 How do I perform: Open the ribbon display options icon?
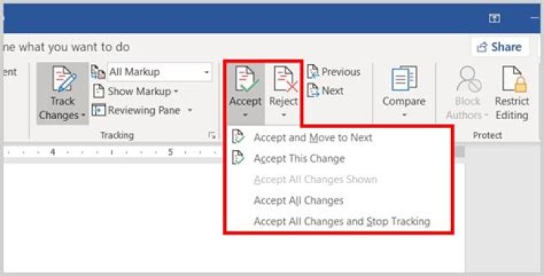coord(494,19)
